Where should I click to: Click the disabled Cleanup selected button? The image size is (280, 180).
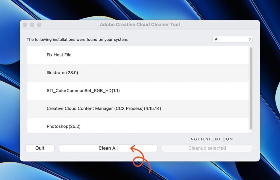pyautogui.click(x=207, y=148)
